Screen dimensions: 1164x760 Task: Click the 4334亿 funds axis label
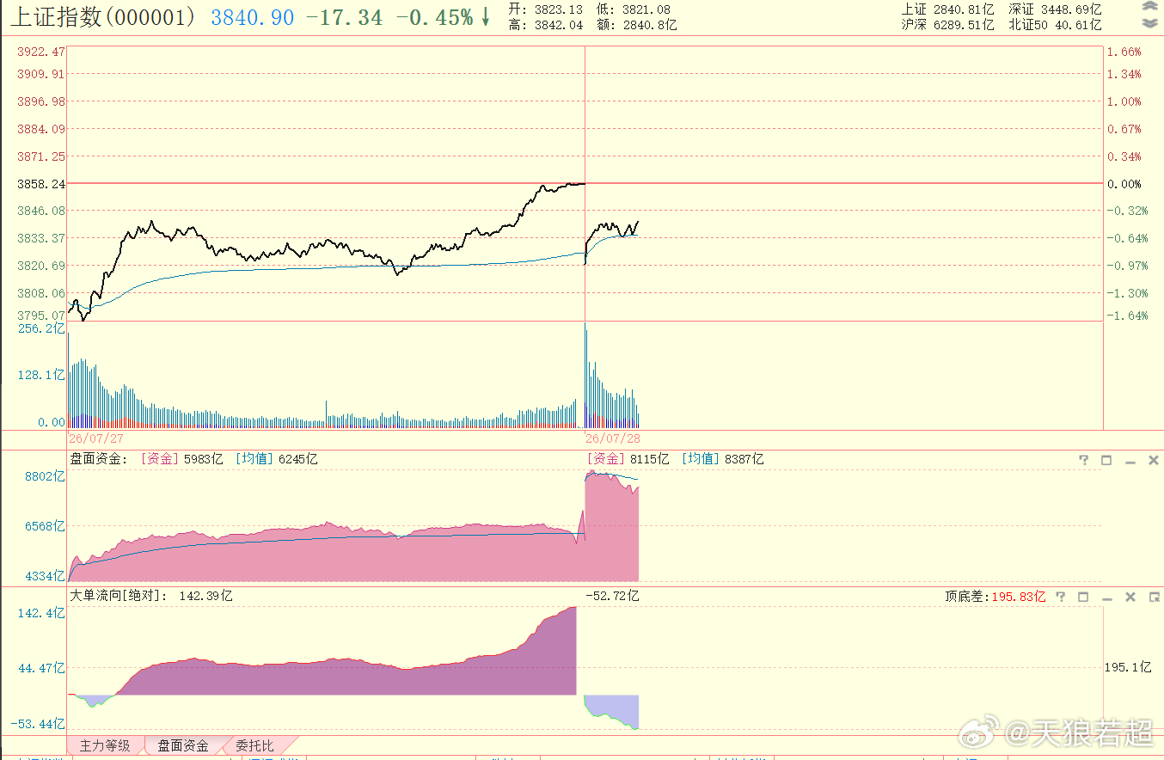pos(45,576)
